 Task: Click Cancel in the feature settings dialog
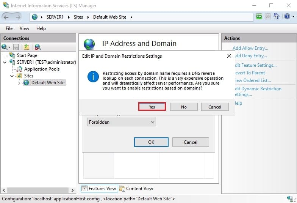(x=191, y=142)
